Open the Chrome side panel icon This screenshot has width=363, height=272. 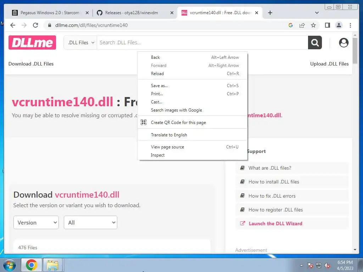pos(327,25)
